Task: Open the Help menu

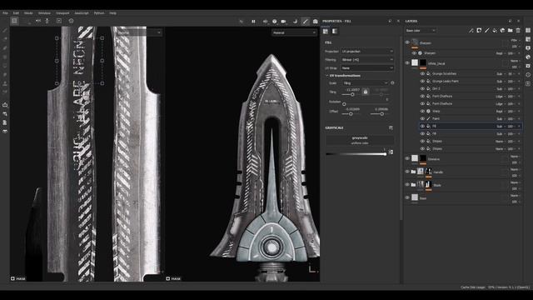Action: (x=113, y=13)
